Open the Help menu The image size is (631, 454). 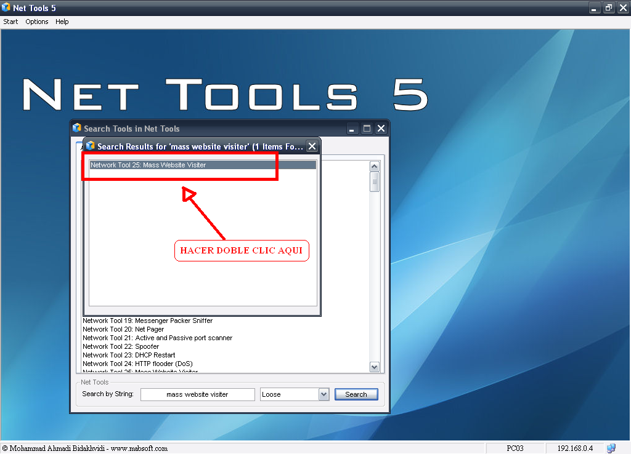coord(62,22)
